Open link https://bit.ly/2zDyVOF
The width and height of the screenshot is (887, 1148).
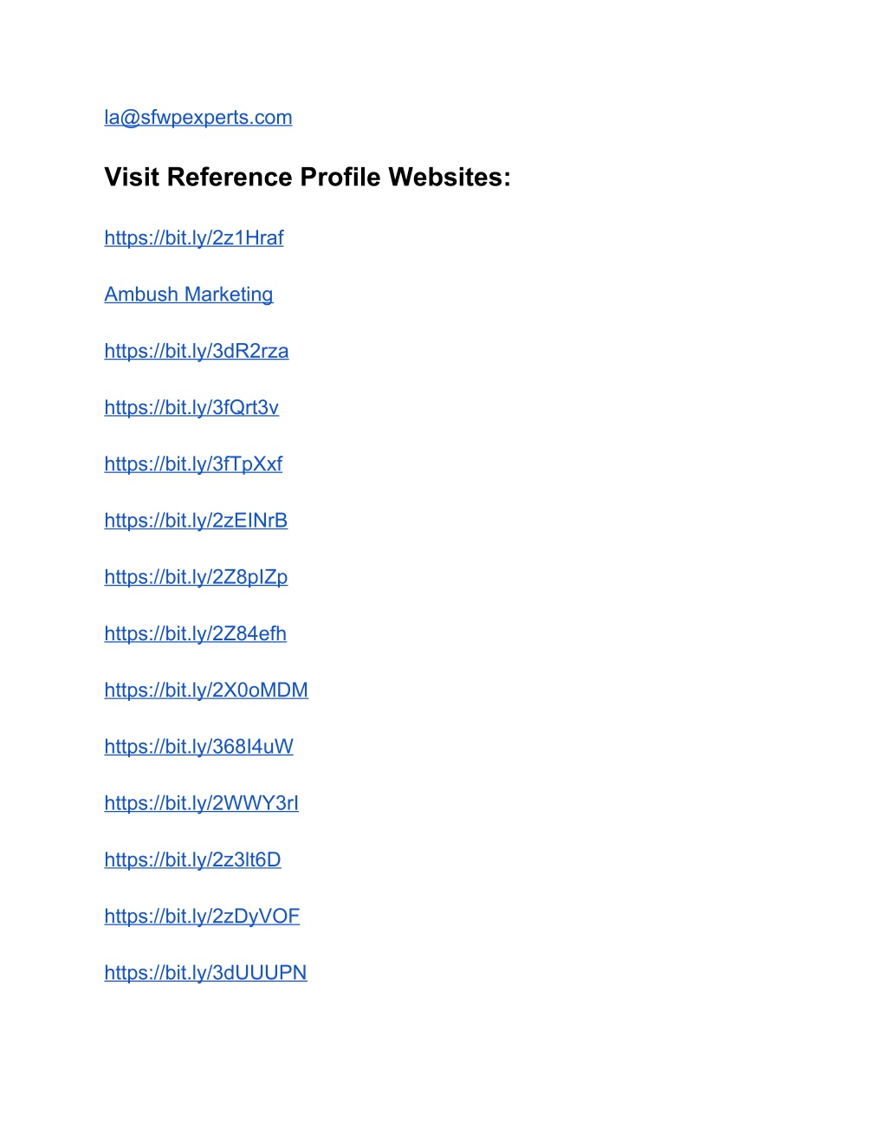click(202, 917)
